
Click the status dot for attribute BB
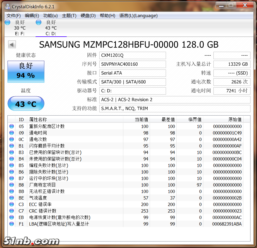12,191
